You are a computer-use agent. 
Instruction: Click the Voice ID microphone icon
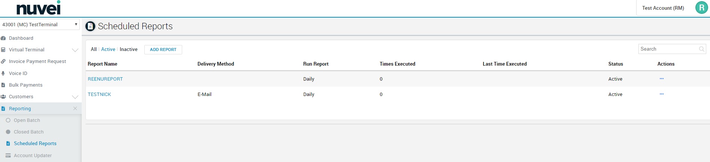click(3, 73)
